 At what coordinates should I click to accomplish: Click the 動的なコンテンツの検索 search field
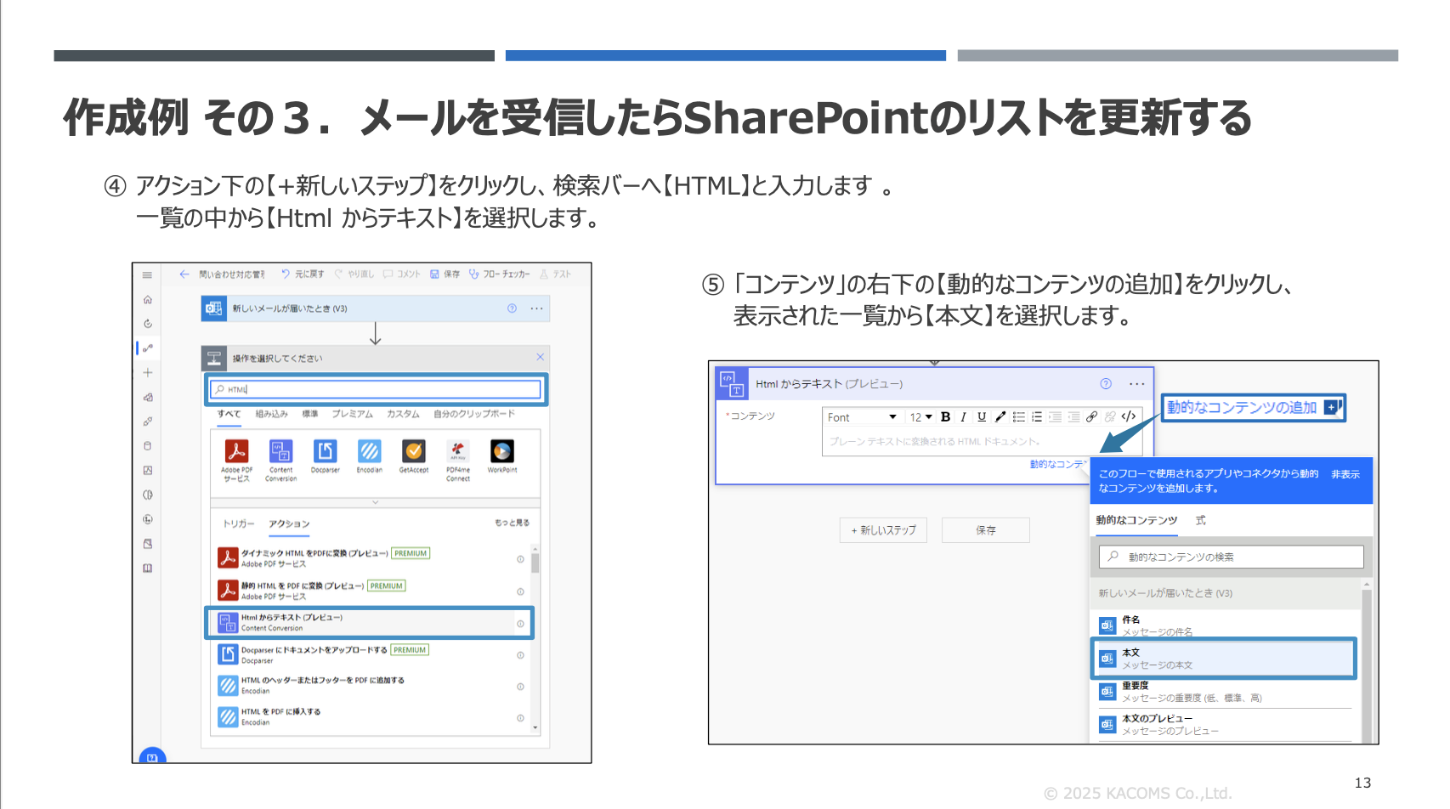click(x=1232, y=557)
